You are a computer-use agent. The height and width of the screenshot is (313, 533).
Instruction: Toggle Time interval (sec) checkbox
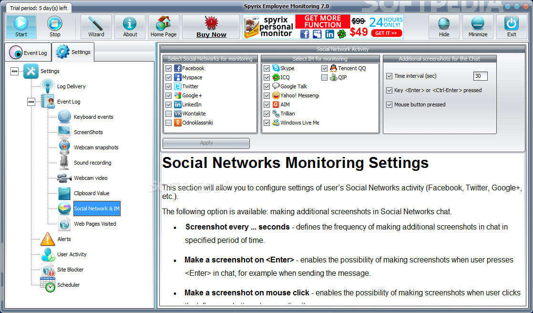coord(389,76)
